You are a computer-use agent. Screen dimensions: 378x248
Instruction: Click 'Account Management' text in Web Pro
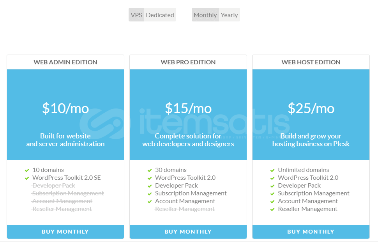(x=185, y=201)
